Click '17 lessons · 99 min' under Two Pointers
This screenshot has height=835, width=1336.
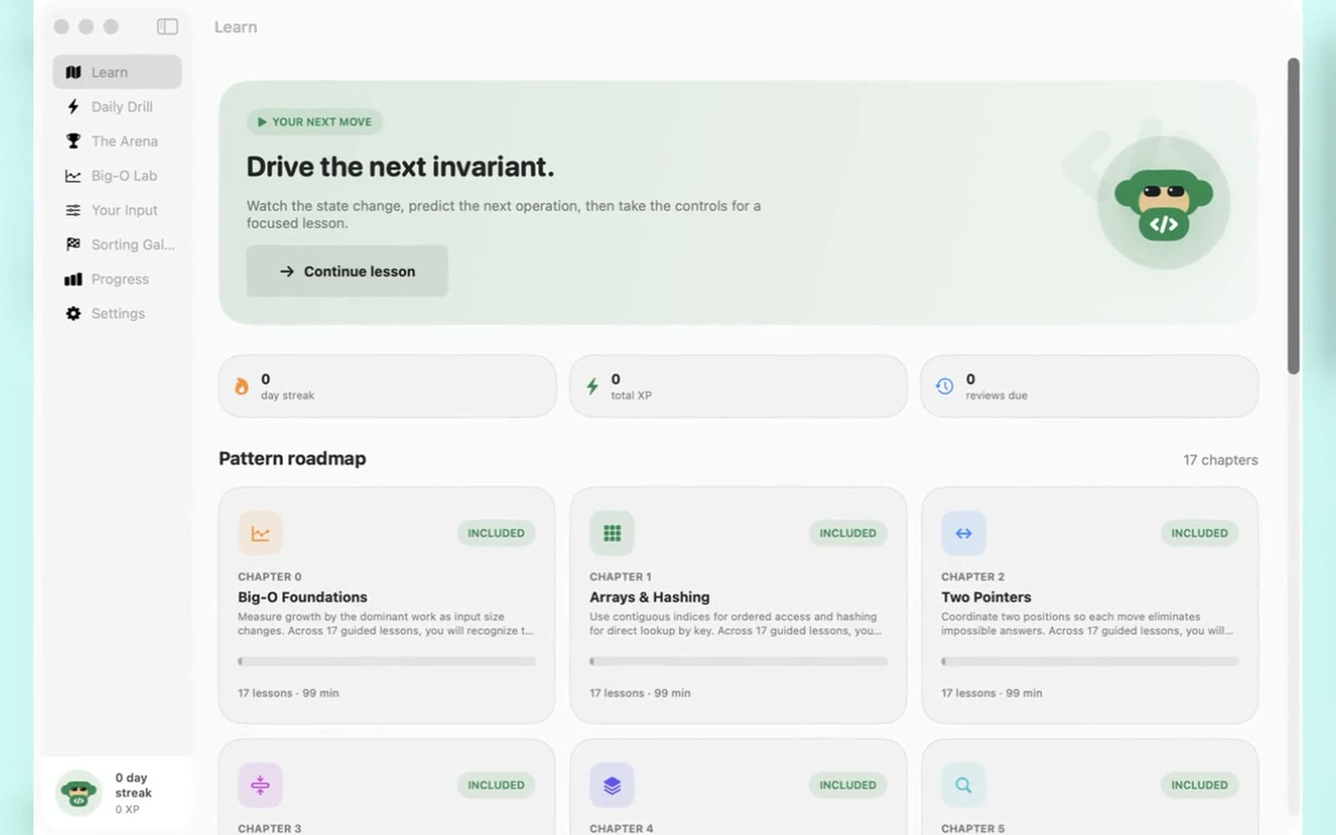click(x=991, y=693)
